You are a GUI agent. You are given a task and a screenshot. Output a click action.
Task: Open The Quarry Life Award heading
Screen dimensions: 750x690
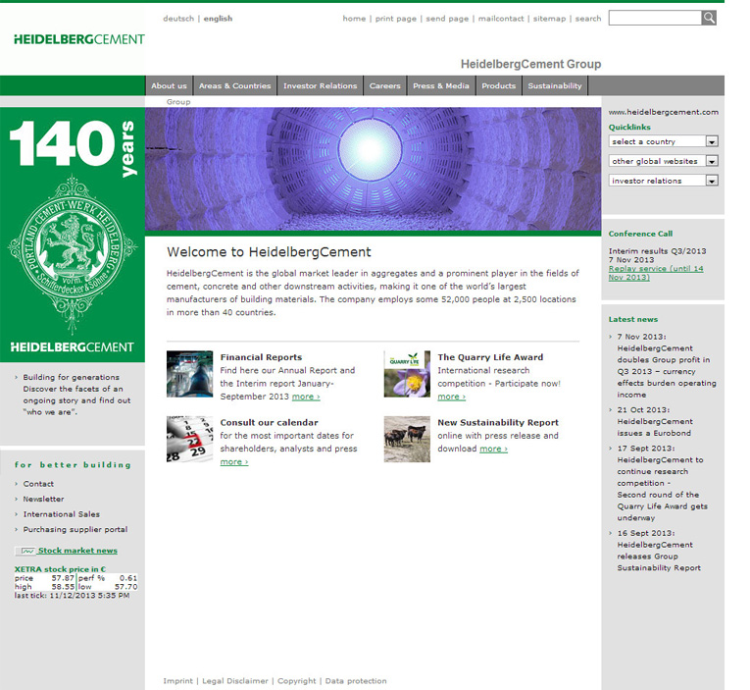[x=490, y=357]
